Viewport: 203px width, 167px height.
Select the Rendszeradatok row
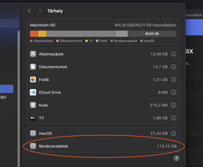[103, 146]
